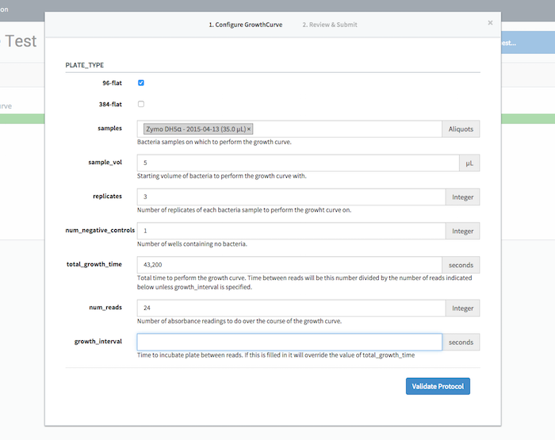Select the num_negative_controls input box
Screen dimensions: 555x440
coord(289,231)
